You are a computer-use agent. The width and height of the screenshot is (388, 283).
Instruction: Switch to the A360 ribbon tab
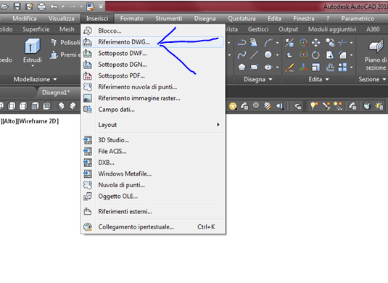click(373, 30)
